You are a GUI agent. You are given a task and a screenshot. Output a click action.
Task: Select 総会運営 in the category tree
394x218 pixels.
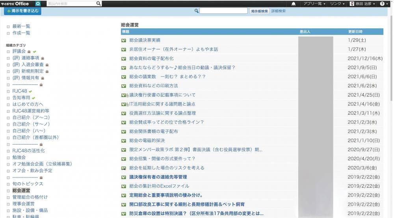(21, 191)
